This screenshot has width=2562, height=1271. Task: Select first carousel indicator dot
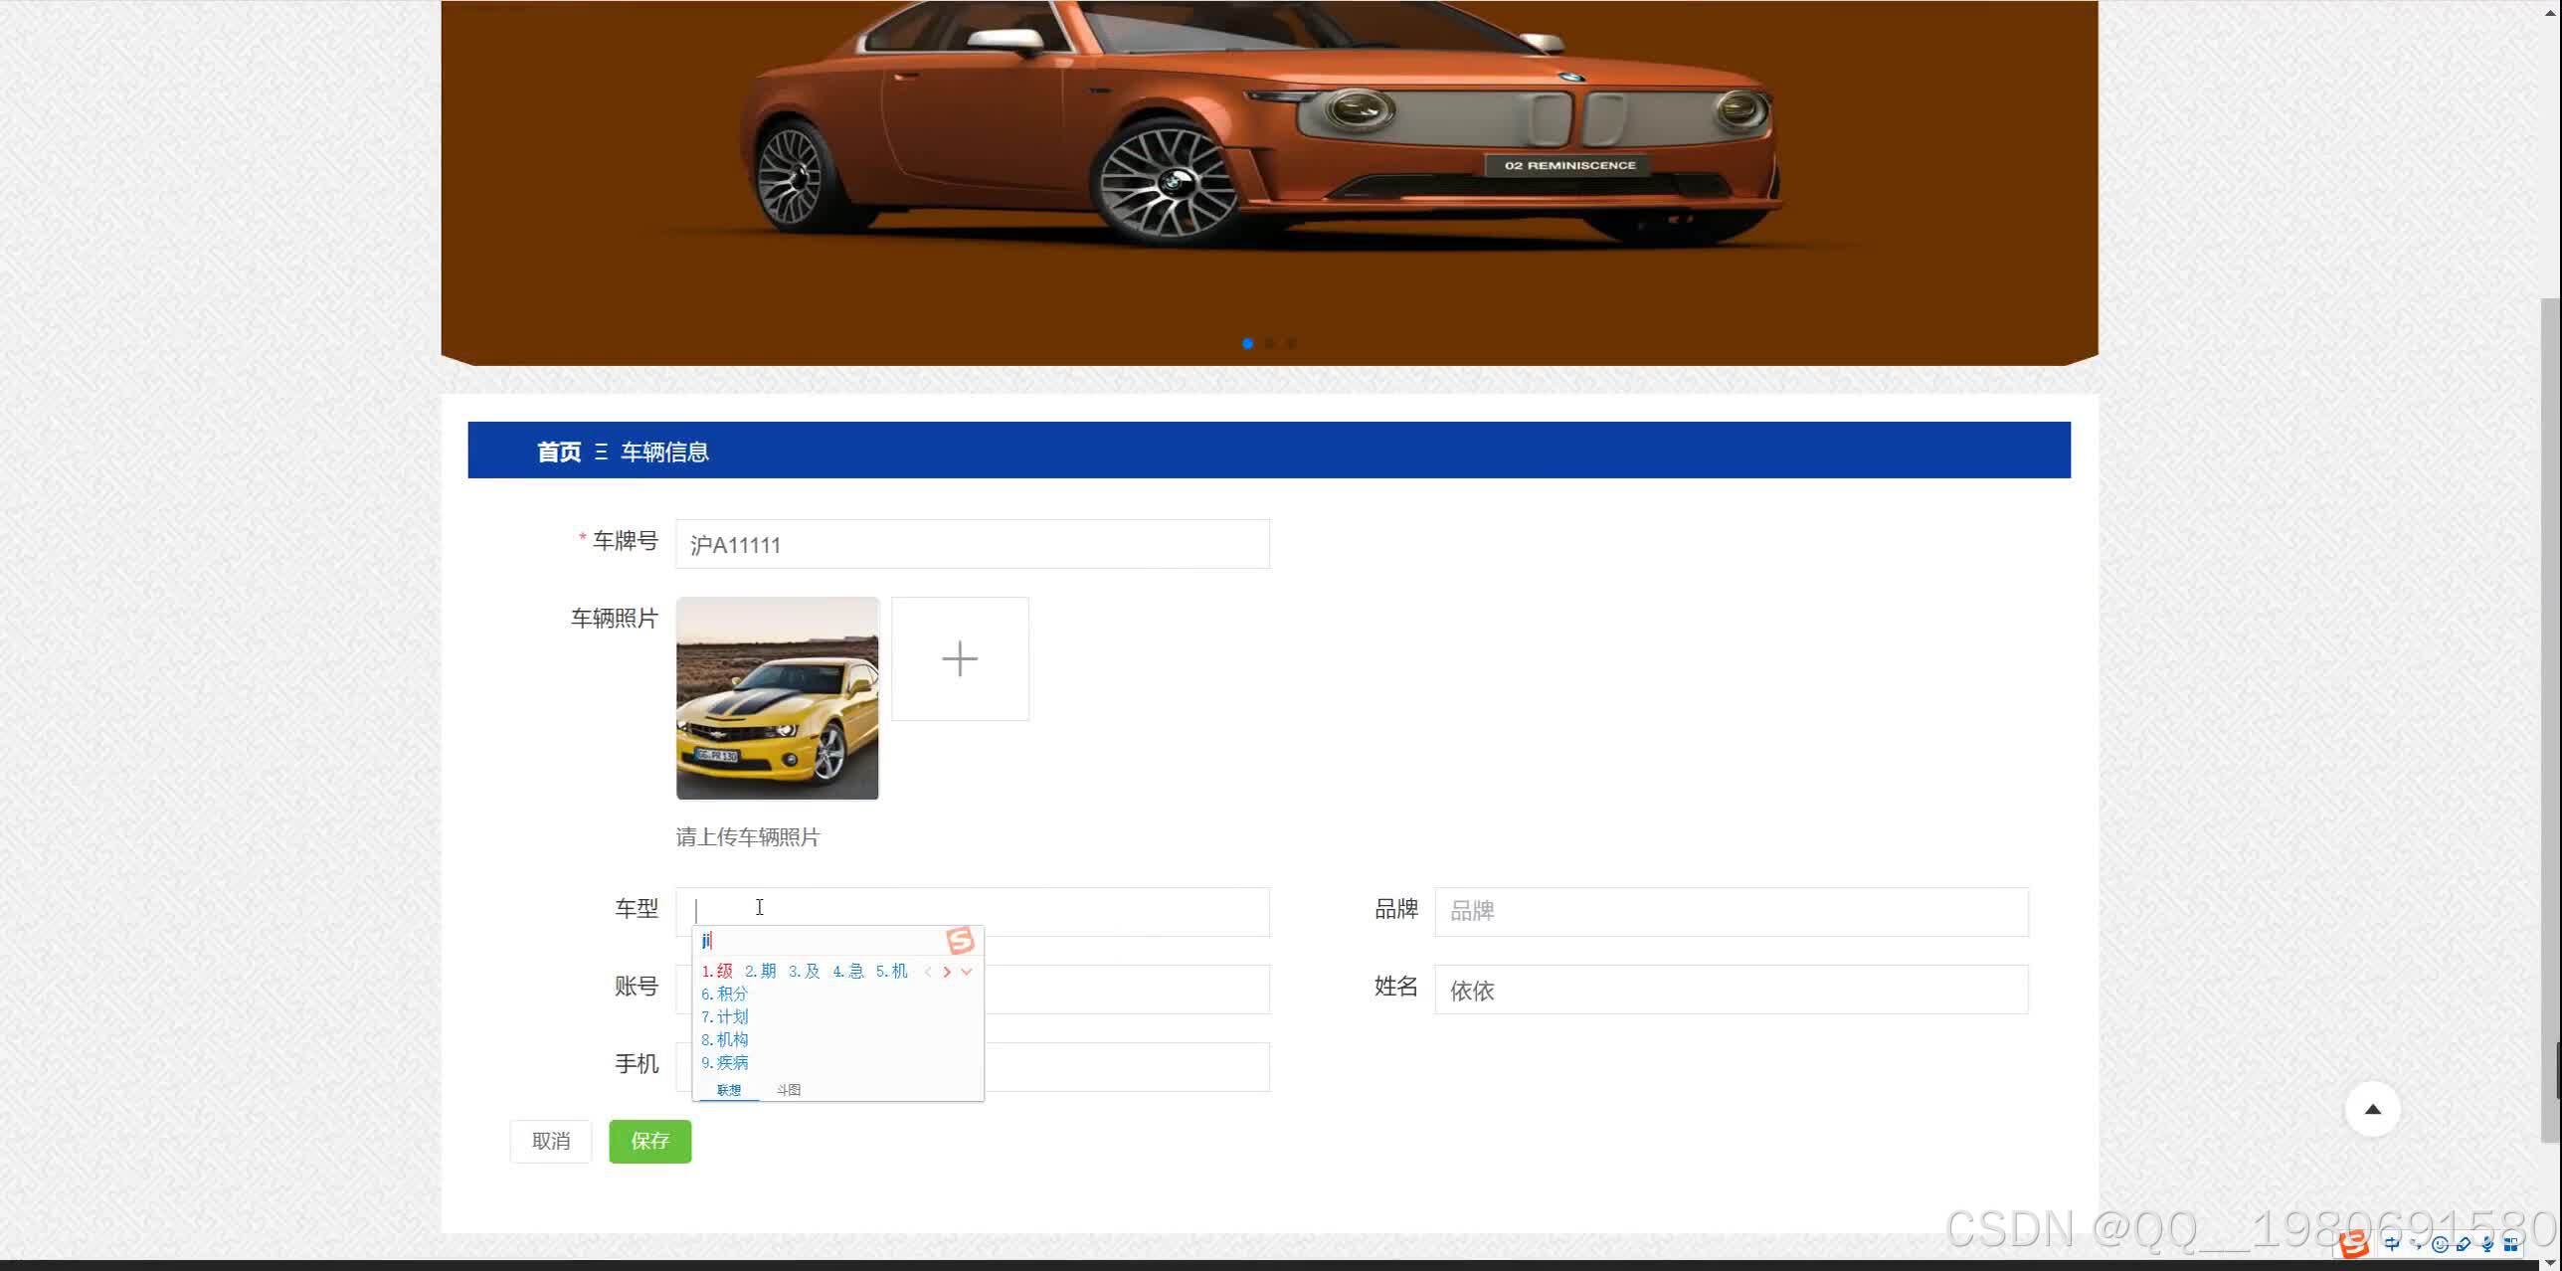coord(1247,343)
